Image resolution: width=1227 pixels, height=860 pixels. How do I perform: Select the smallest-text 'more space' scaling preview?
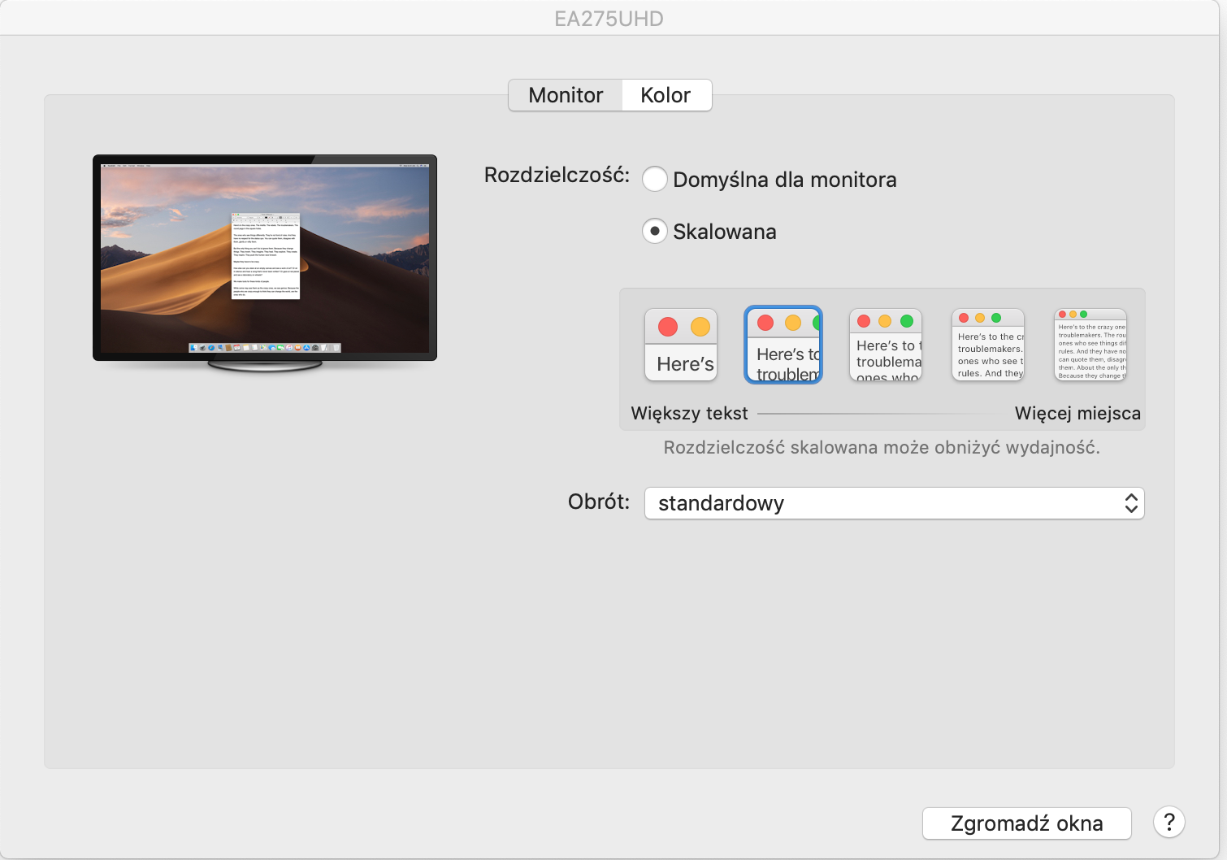[1090, 345]
